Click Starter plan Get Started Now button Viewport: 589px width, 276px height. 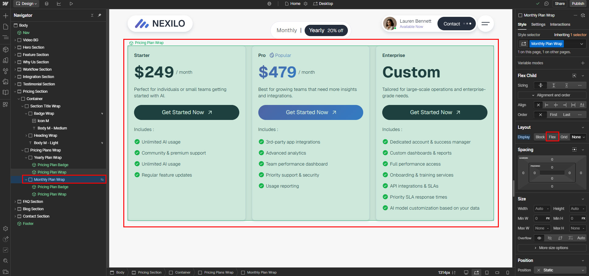[187, 112]
